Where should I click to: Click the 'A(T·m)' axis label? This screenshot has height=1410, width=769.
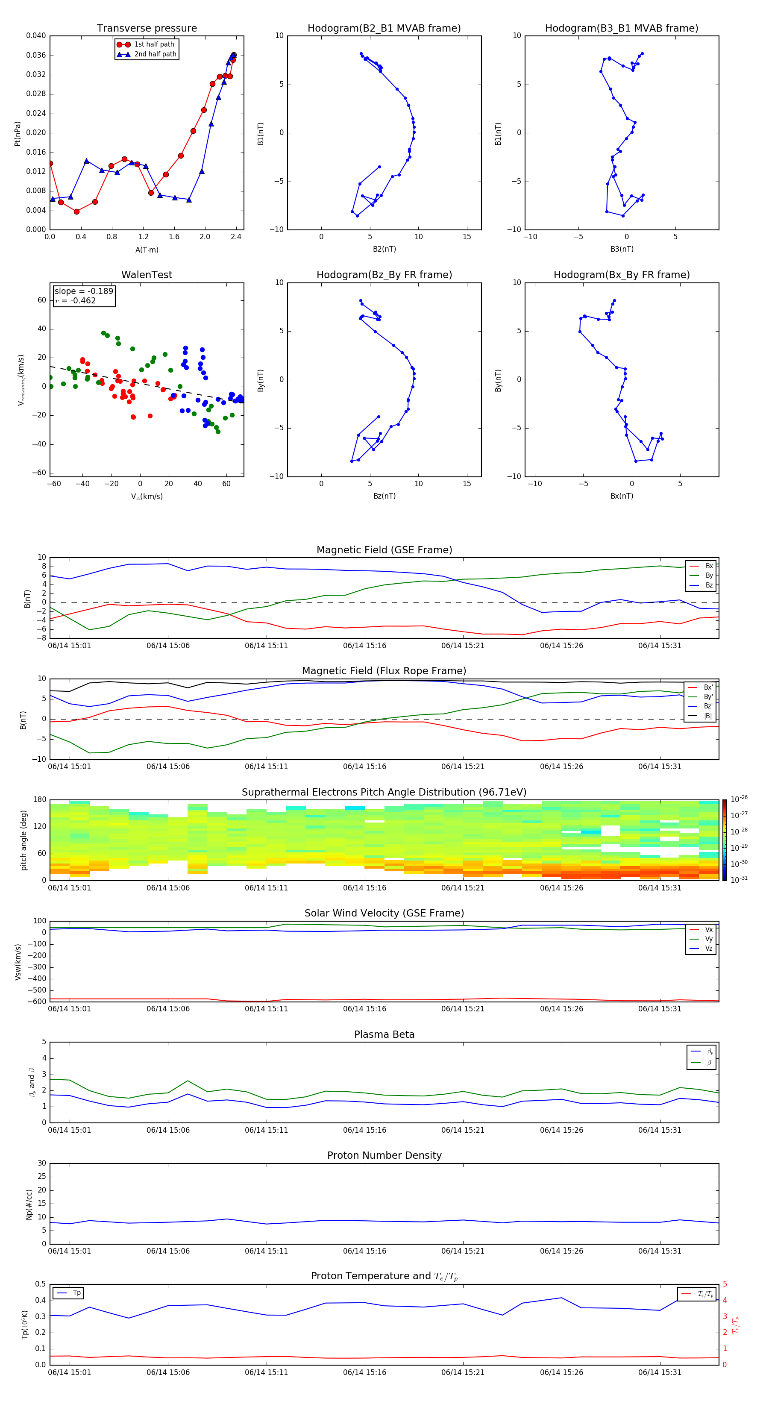[x=147, y=250]
